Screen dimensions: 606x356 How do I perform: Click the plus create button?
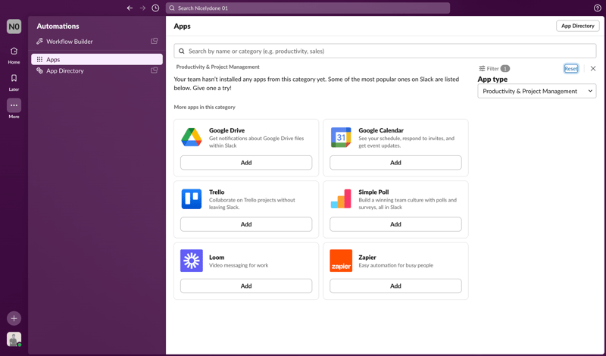[14, 318]
